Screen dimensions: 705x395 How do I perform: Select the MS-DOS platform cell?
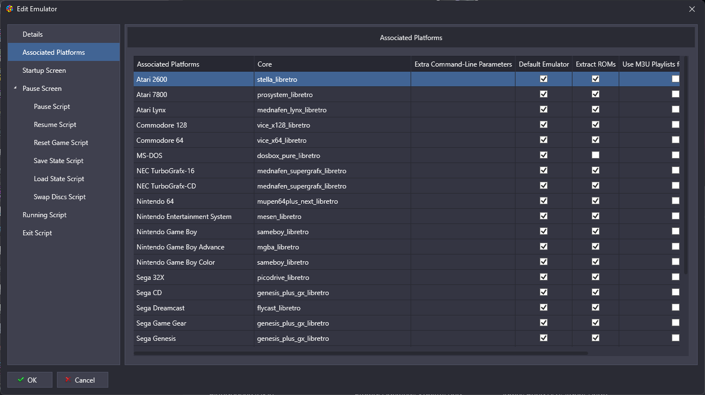193,155
